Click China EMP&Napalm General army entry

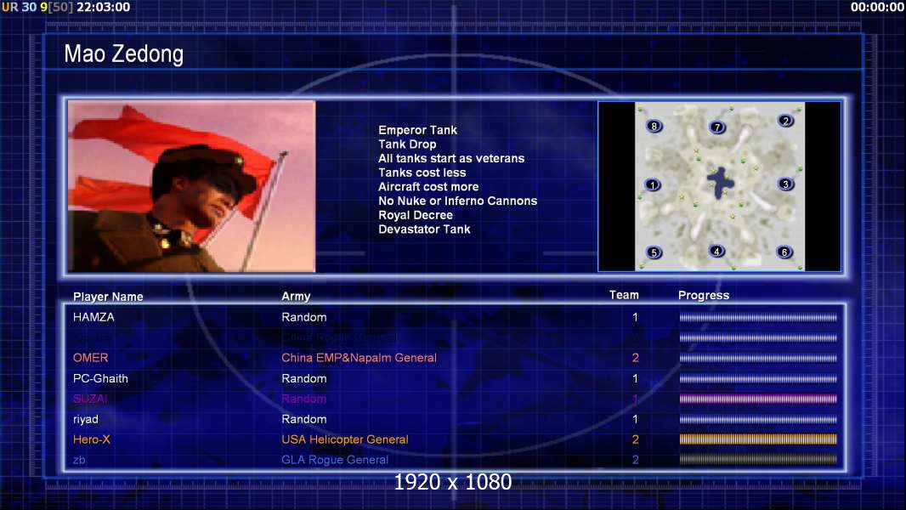pos(359,358)
